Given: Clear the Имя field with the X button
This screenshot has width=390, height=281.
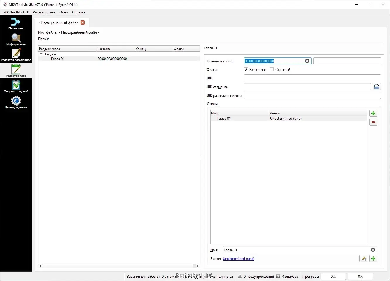Looking at the screenshot, I should (x=373, y=250).
